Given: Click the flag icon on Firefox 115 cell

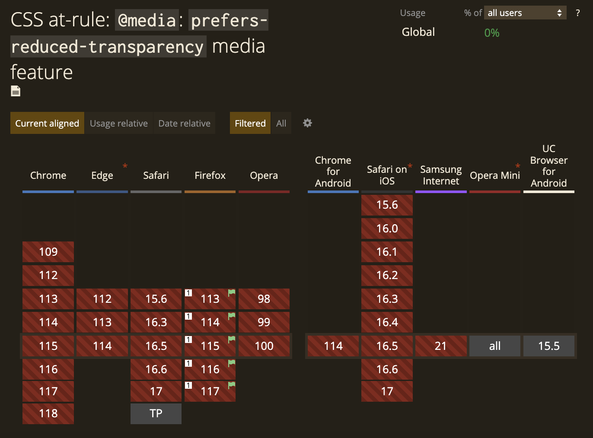Looking at the screenshot, I should [x=231, y=340].
